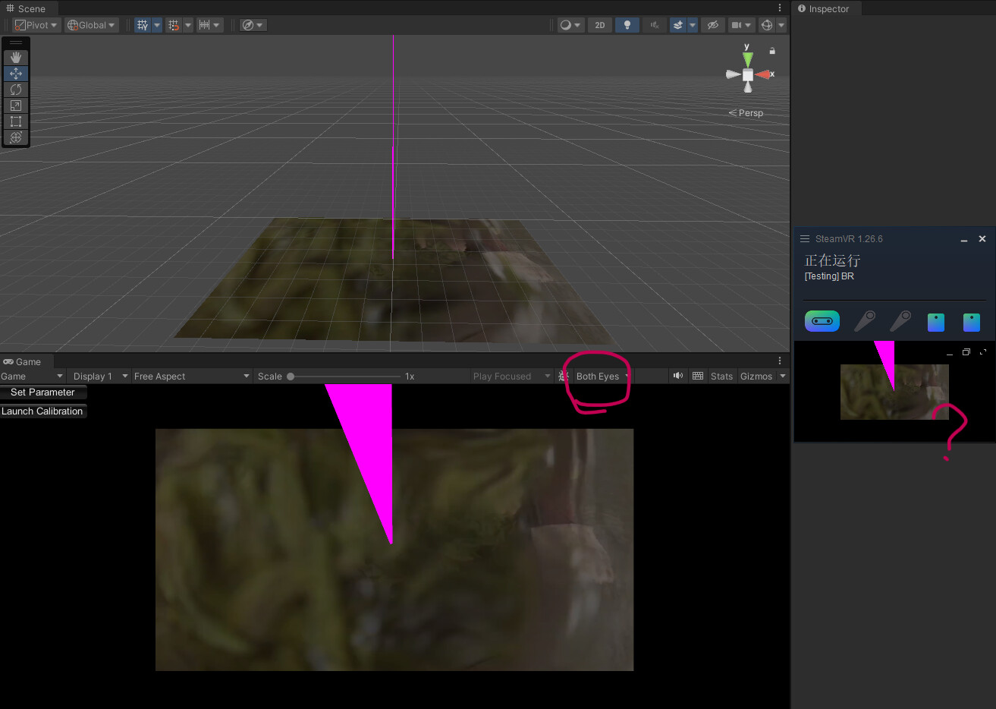Viewport: 996px width, 709px height.
Task: Select the Move tool in the Scene toolbar
Action: coord(15,73)
